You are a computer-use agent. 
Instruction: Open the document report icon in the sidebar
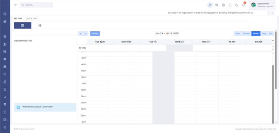pos(5,52)
